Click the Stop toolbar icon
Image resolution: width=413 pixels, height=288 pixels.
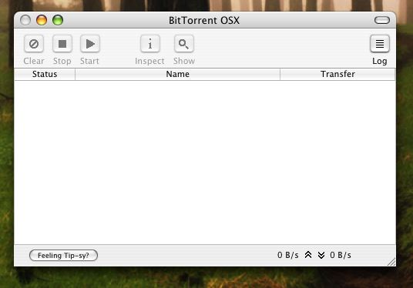pos(62,44)
